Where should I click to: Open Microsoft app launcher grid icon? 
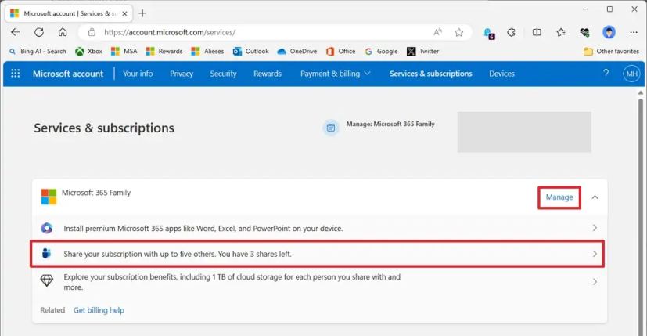[x=16, y=74]
